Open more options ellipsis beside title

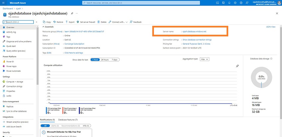point(77,14)
